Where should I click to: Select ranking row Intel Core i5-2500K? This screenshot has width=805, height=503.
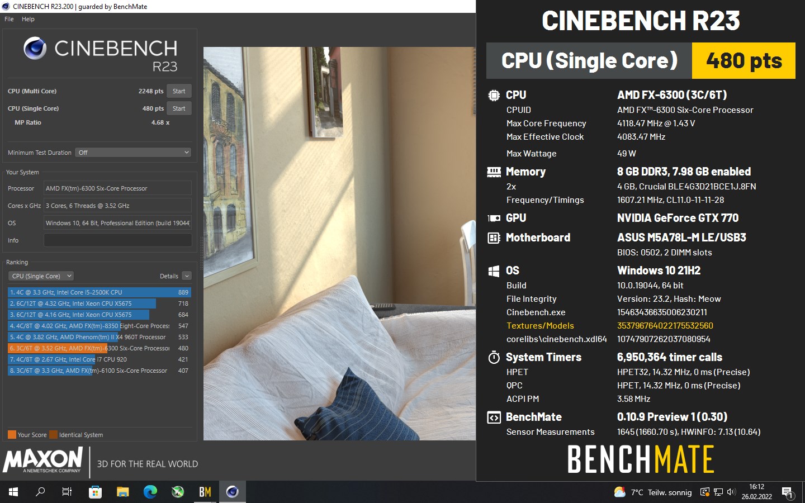pos(100,292)
